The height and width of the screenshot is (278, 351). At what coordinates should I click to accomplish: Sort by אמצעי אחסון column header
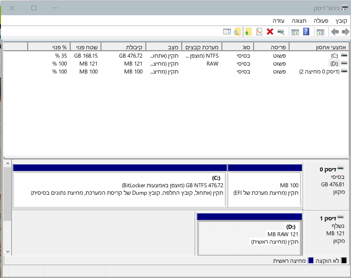pos(319,47)
